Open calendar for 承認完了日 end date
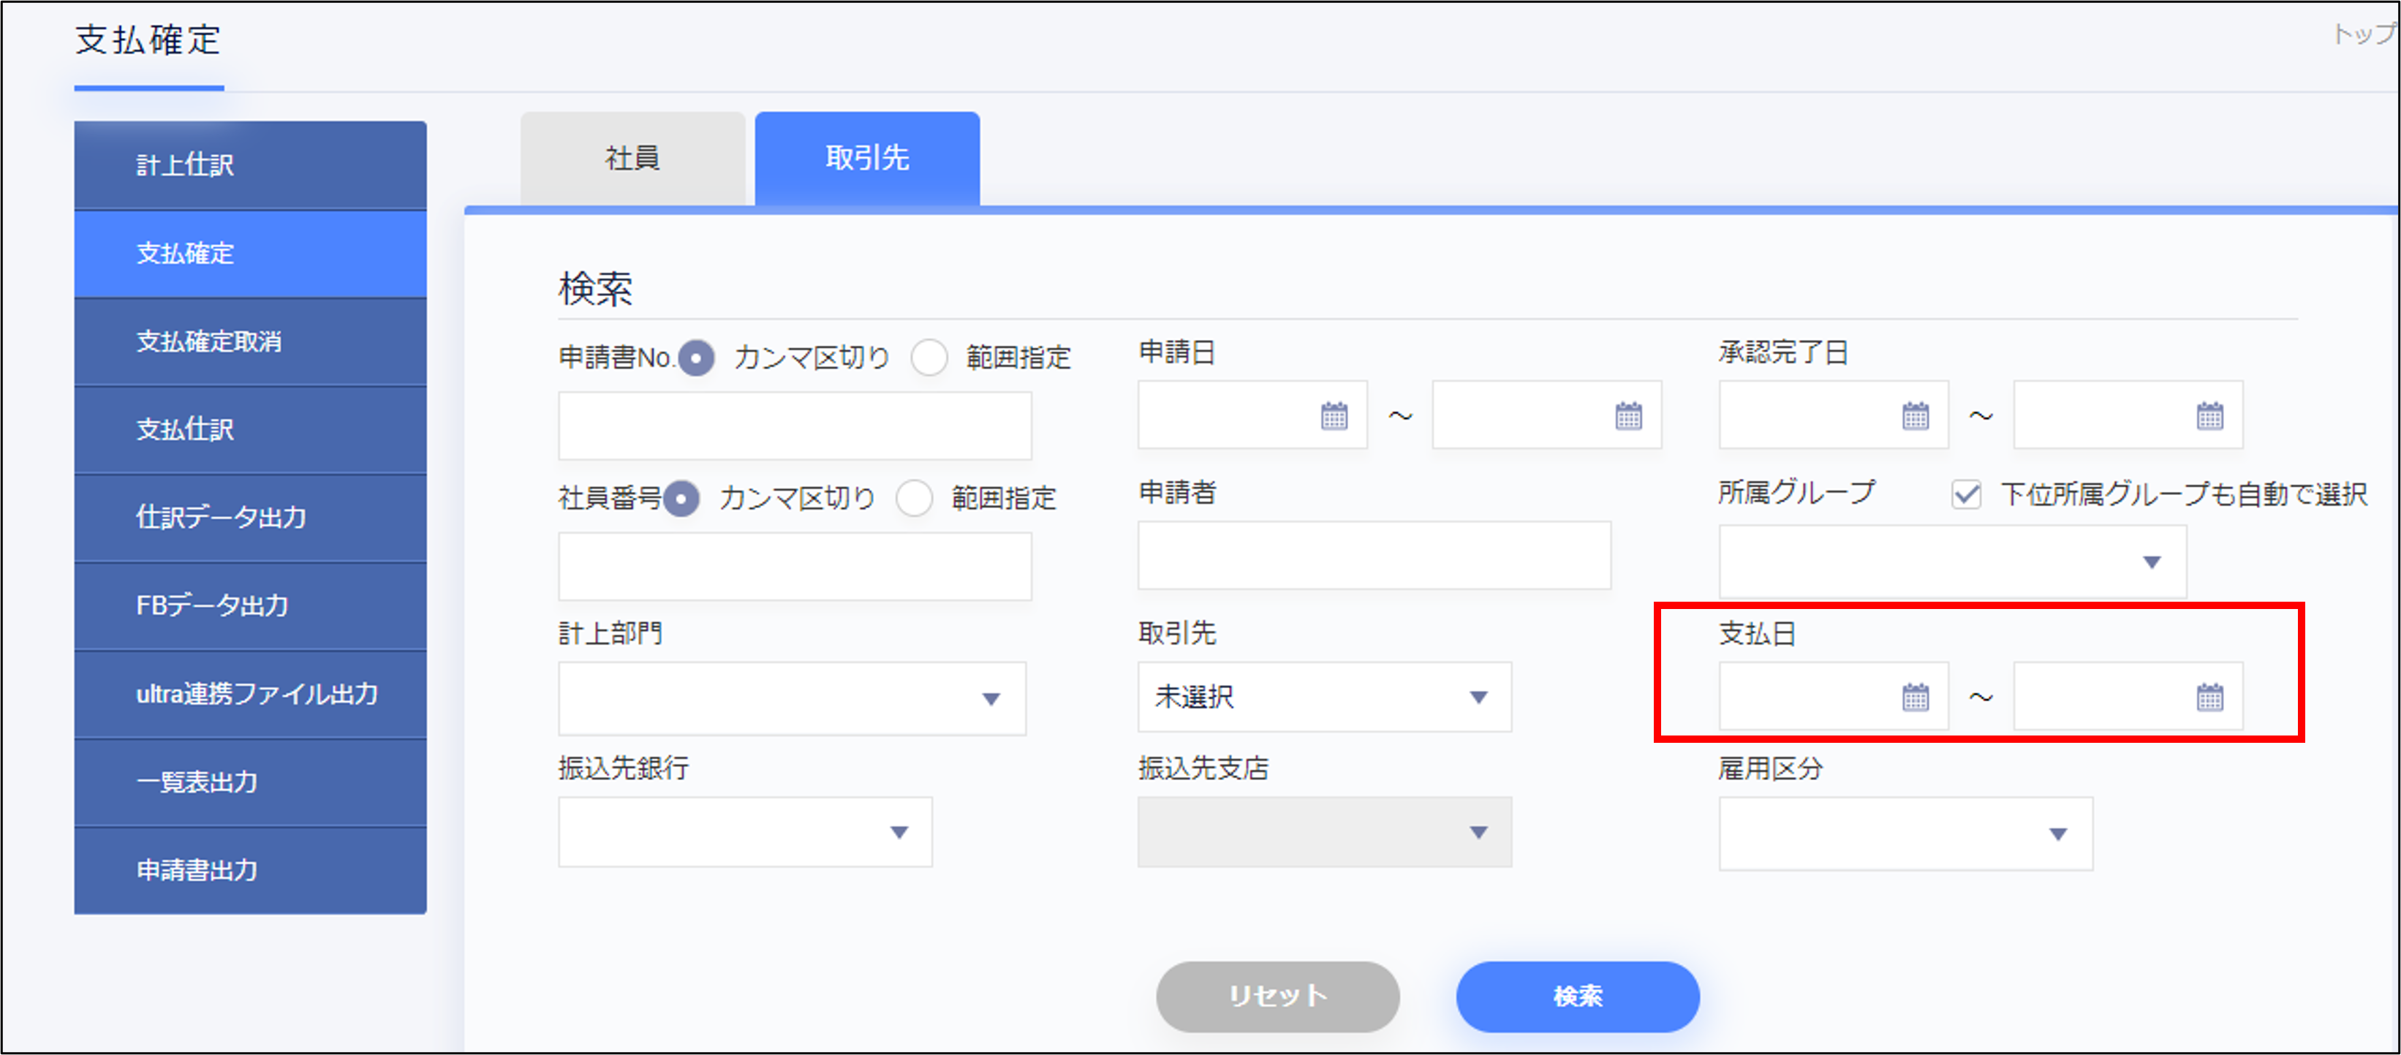This screenshot has width=2401, height=1055. point(2210,416)
